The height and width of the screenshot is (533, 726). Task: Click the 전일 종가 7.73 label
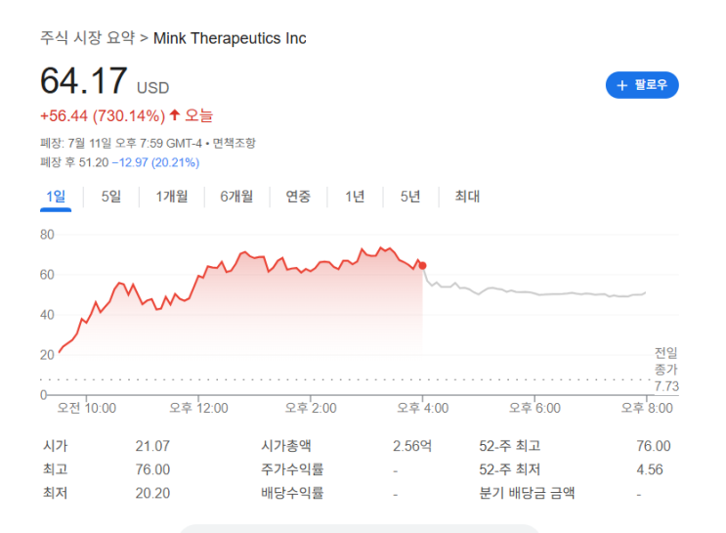pos(666,369)
